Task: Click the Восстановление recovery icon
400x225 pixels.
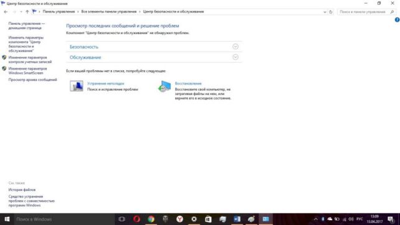Action: [x=164, y=86]
